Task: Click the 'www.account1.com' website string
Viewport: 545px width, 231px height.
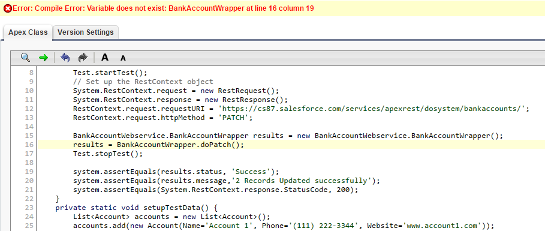Action: tap(441, 226)
